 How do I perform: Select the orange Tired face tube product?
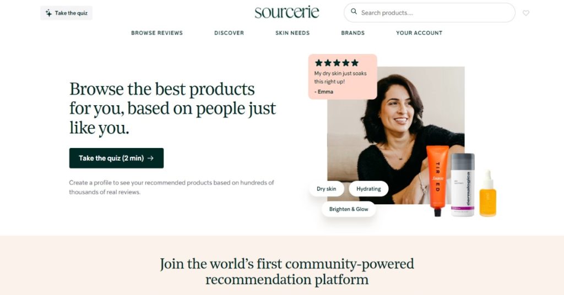[x=437, y=181]
